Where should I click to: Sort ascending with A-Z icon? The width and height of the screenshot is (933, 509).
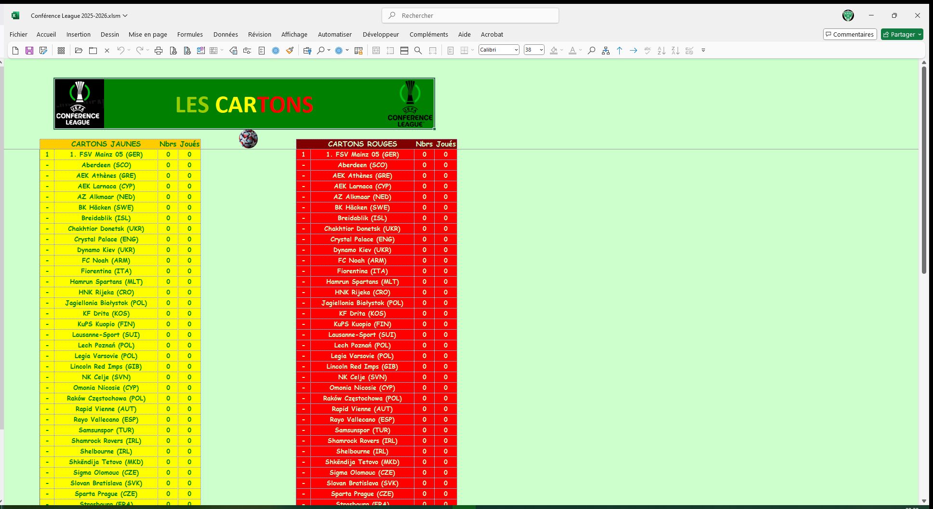662,51
